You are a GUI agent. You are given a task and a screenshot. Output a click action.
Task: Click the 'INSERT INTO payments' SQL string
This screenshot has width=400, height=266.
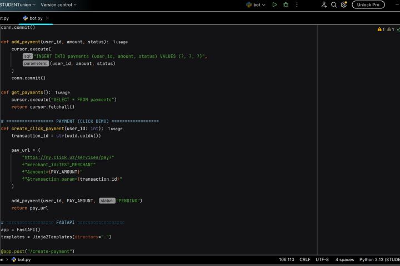coord(119,57)
